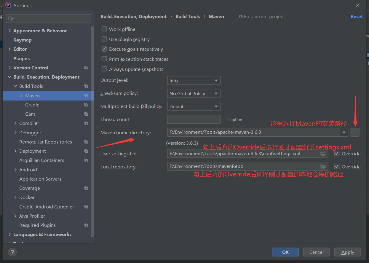The height and width of the screenshot is (263, 369).
Task: Click the search magnifier icon in settings search
Action: [11, 19]
